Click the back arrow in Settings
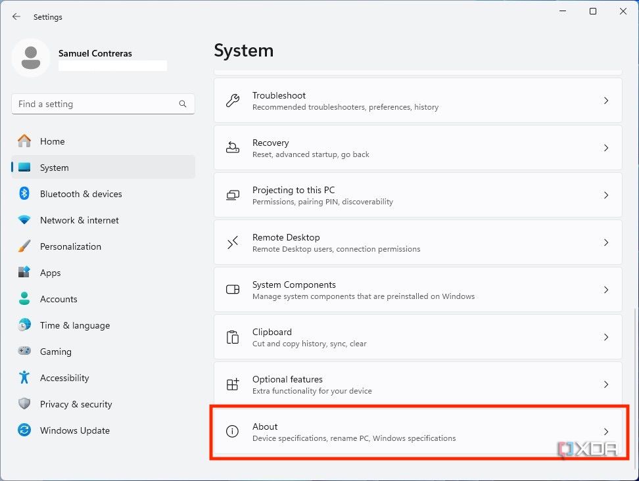Screen dimensions: 639x481 16,16
